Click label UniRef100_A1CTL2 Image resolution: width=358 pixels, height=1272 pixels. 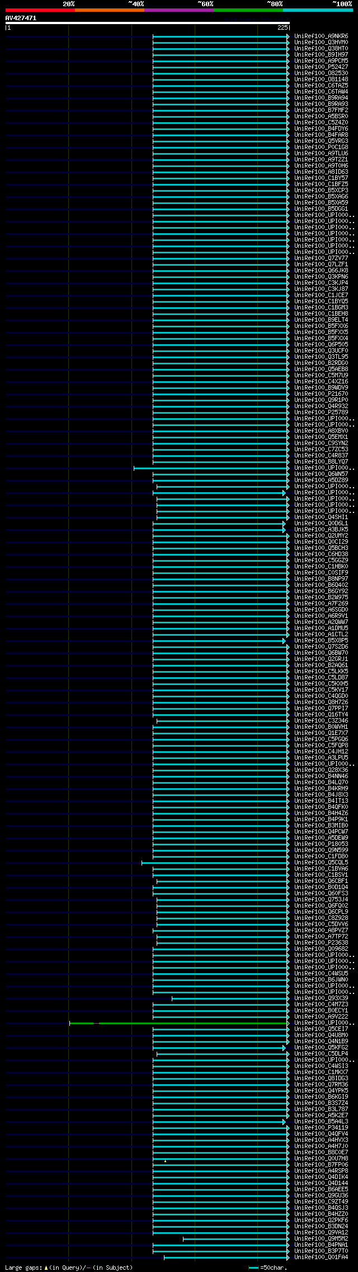(321, 635)
